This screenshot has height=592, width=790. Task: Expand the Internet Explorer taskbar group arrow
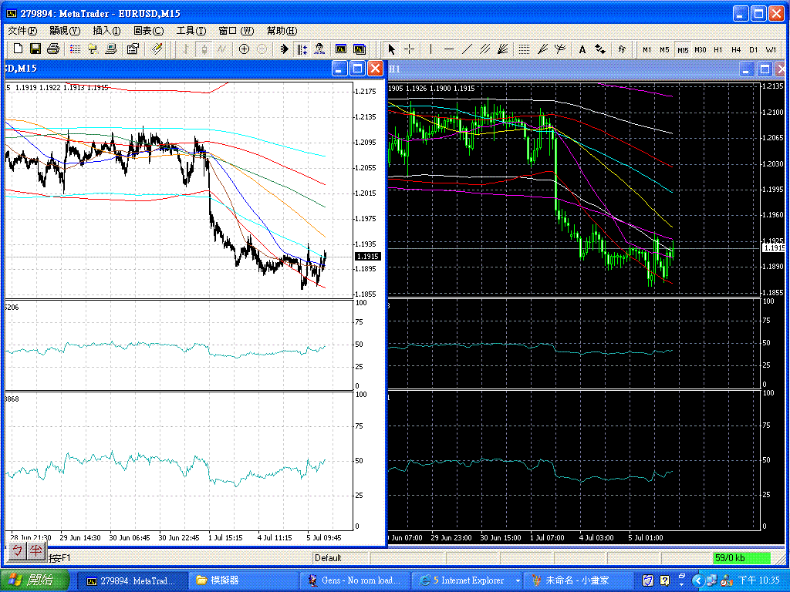point(516,581)
